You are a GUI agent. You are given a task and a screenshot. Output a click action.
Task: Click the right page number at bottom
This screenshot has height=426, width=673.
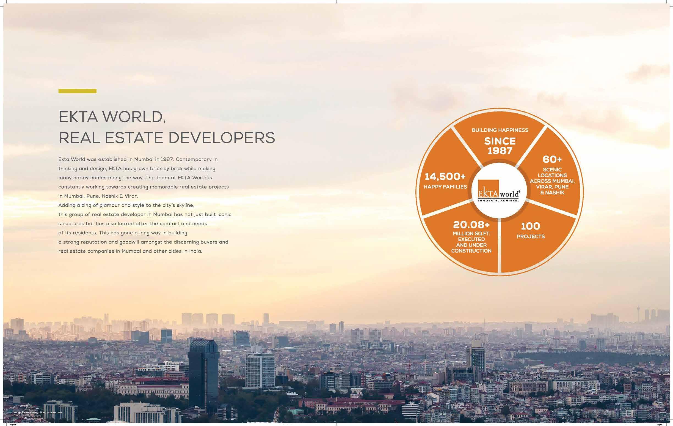[660, 425]
